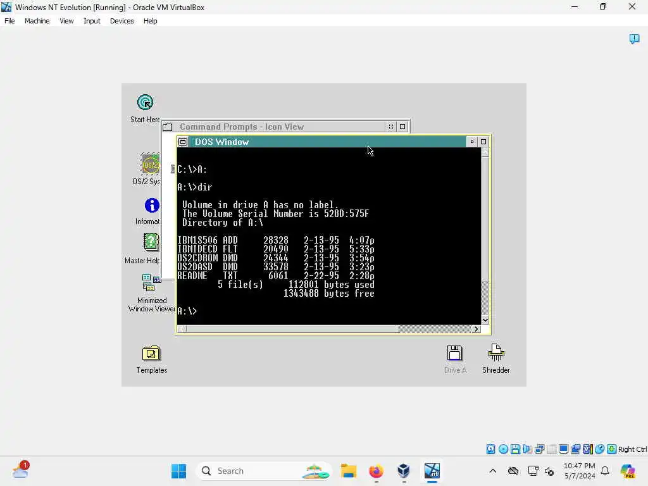Open File Explorer from the taskbar

349,471
